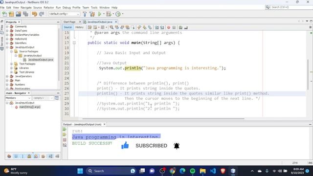This screenshot has width=313, height=176.
Task: Open the Debug menu
Action: [x=67, y=8]
